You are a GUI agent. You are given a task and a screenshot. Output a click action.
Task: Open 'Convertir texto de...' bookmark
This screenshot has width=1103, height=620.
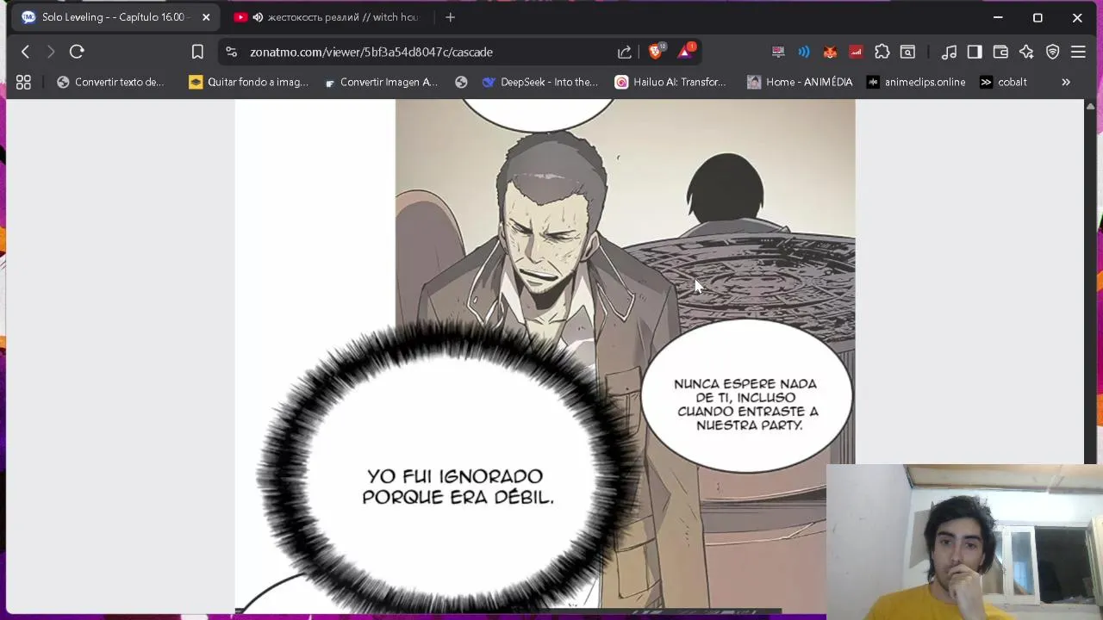coord(110,82)
